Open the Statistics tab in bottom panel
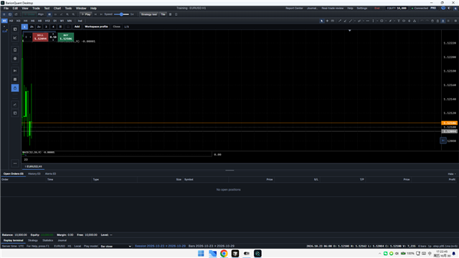Screen dimensions: 459x258 [48, 241]
